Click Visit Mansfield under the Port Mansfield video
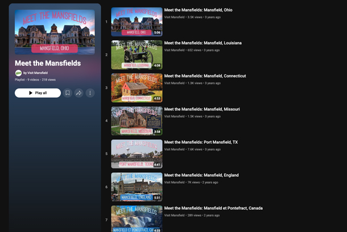Viewport: 347px width, 232px height. (175, 150)
